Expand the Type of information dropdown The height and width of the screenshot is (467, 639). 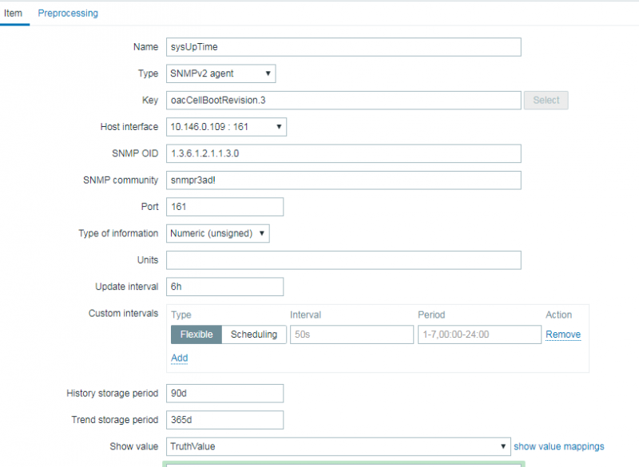[x=218, y=233]
